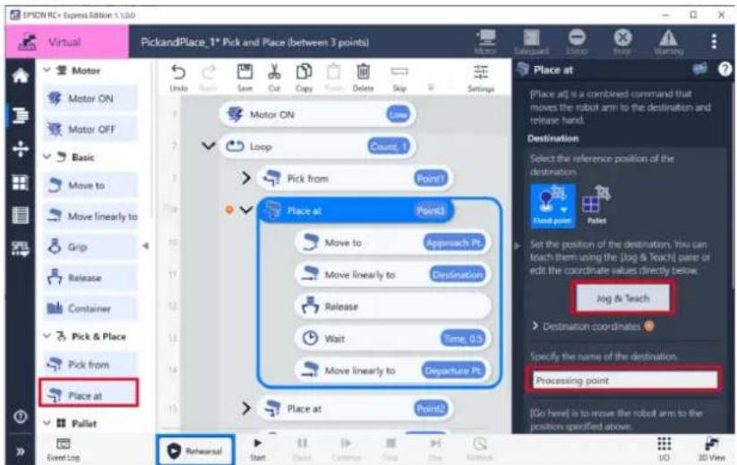Viewport: 737px width, 465px height.
Task: Open the pallet grid sidebar icon
Action: pyautogui.click(x=21, y=182)
